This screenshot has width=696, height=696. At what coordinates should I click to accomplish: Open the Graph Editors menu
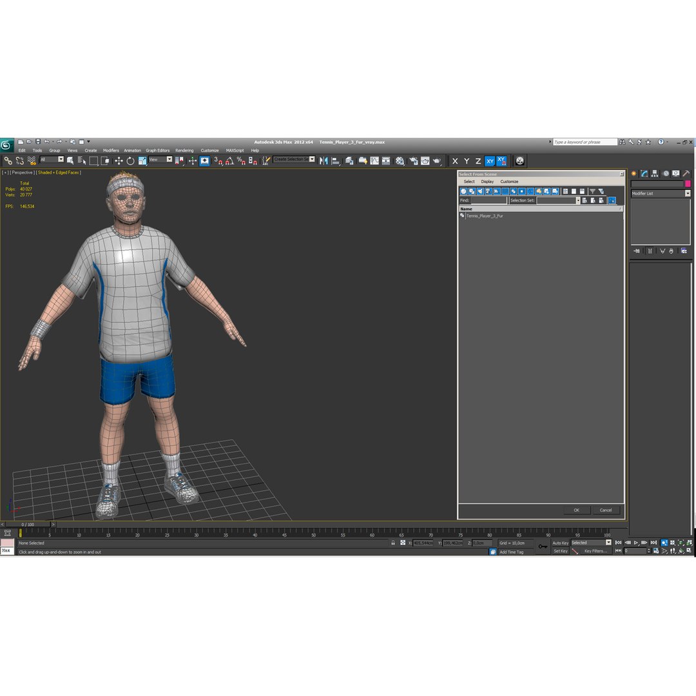(158, 150)
